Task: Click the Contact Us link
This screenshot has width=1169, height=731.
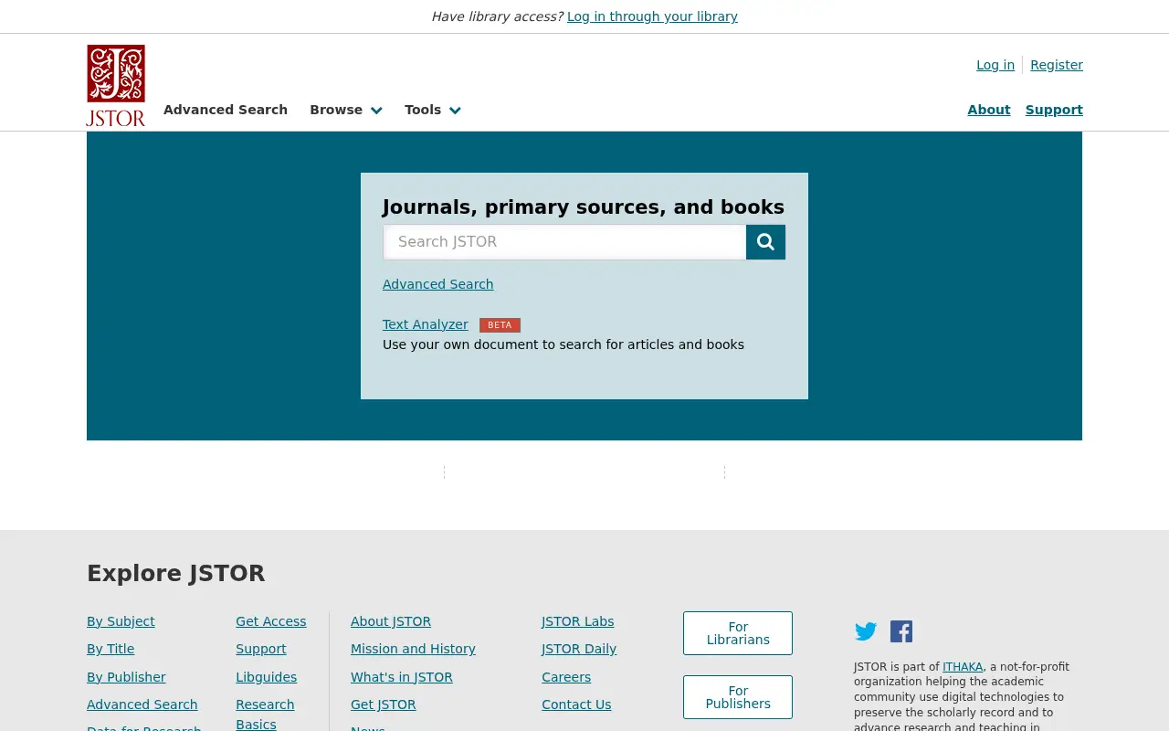Action: pos(576,705)
